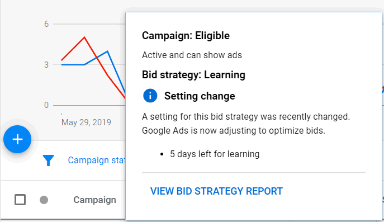This screenshot has width=384, height=222.
Task: Click the y-axis label 3 on chart
Action: [46, 65]
